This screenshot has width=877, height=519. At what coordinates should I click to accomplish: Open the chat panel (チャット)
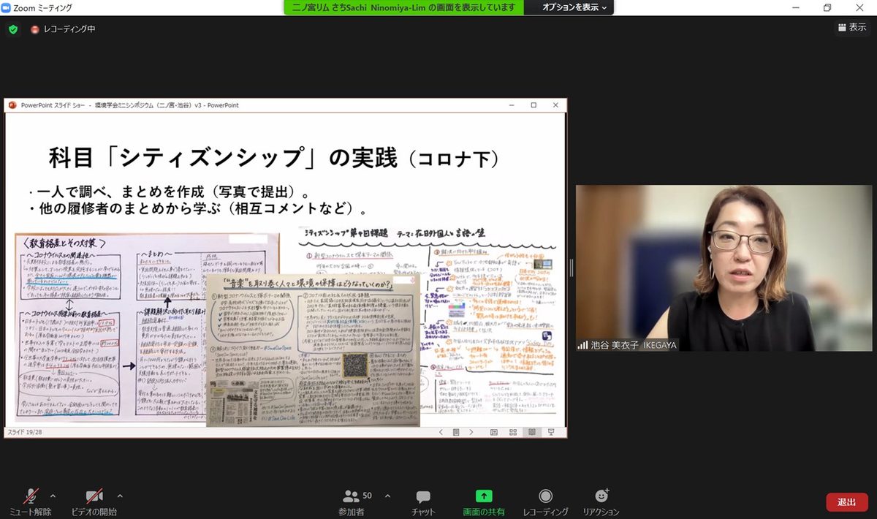click(x=422, y=497)
